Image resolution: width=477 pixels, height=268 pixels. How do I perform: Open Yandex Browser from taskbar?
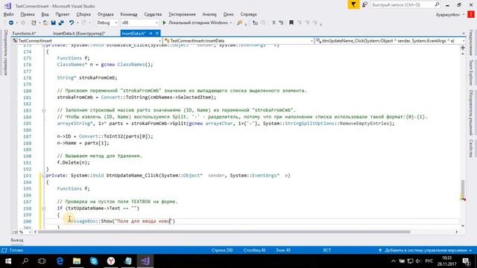(x=111, y=261)
